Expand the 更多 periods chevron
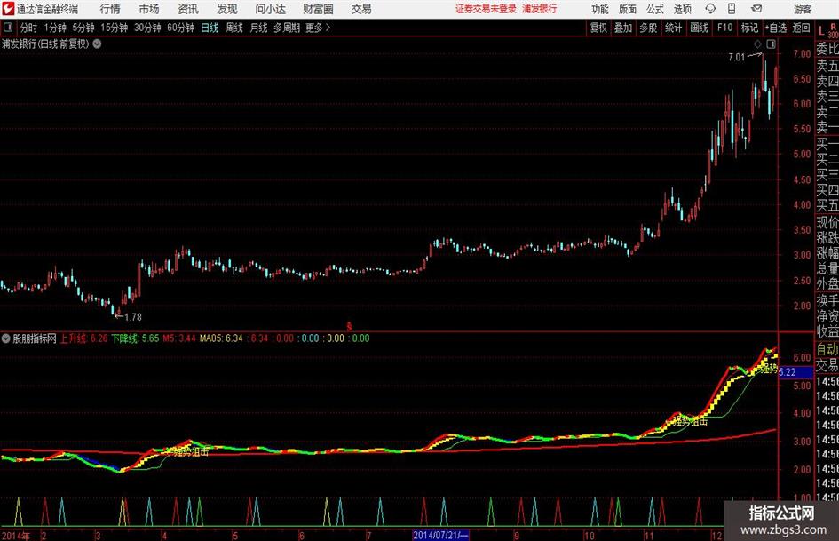Viewport: 839px width, 541px height. (x=318, y=28)
